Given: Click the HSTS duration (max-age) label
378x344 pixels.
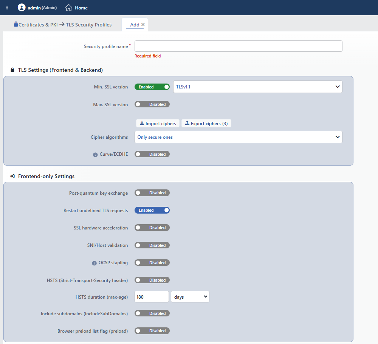Looking at the screenshot, I should (102, 297).
